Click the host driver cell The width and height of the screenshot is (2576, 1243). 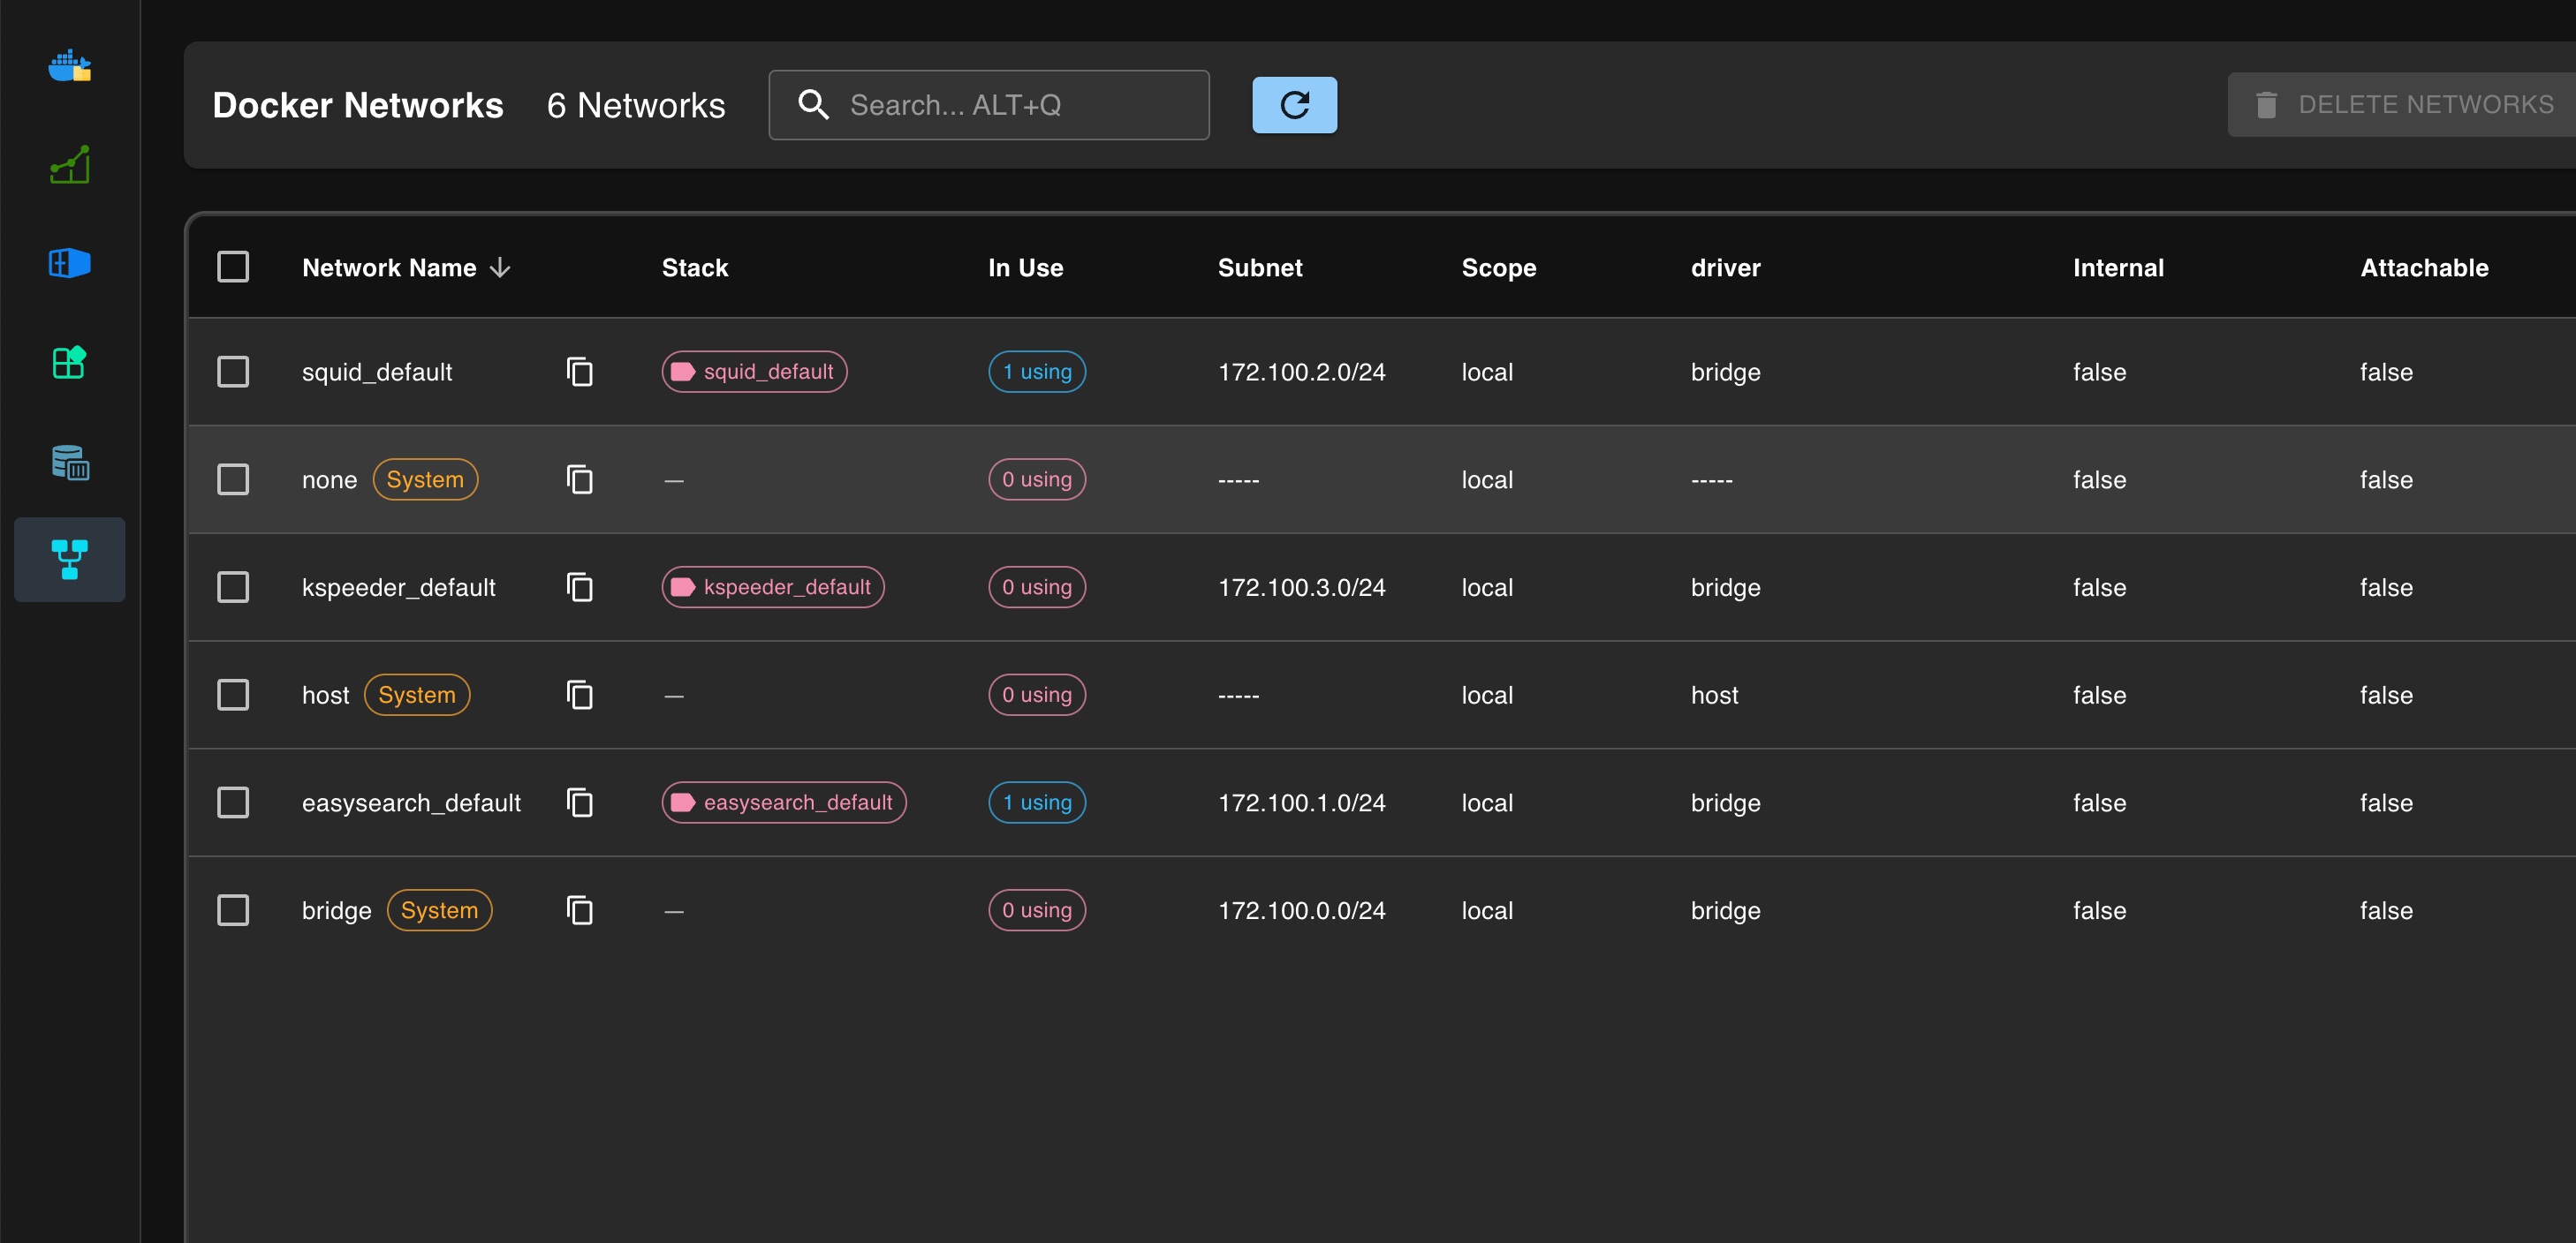tap(1714, 696)
